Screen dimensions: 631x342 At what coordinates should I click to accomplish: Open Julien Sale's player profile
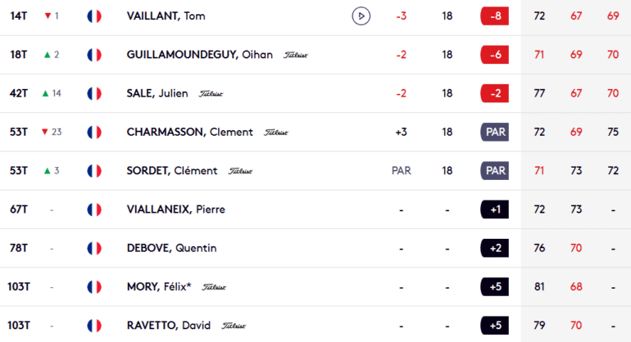click(159, 93)
